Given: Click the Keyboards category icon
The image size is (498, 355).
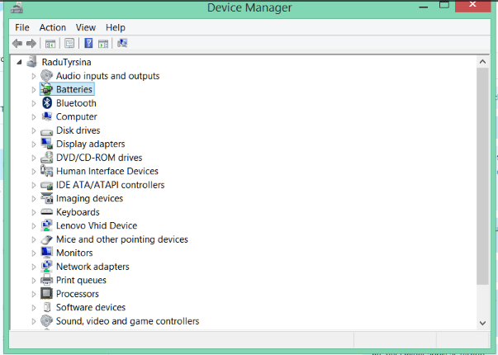Looking at the screenshot, I should click(x=47, y=212).
